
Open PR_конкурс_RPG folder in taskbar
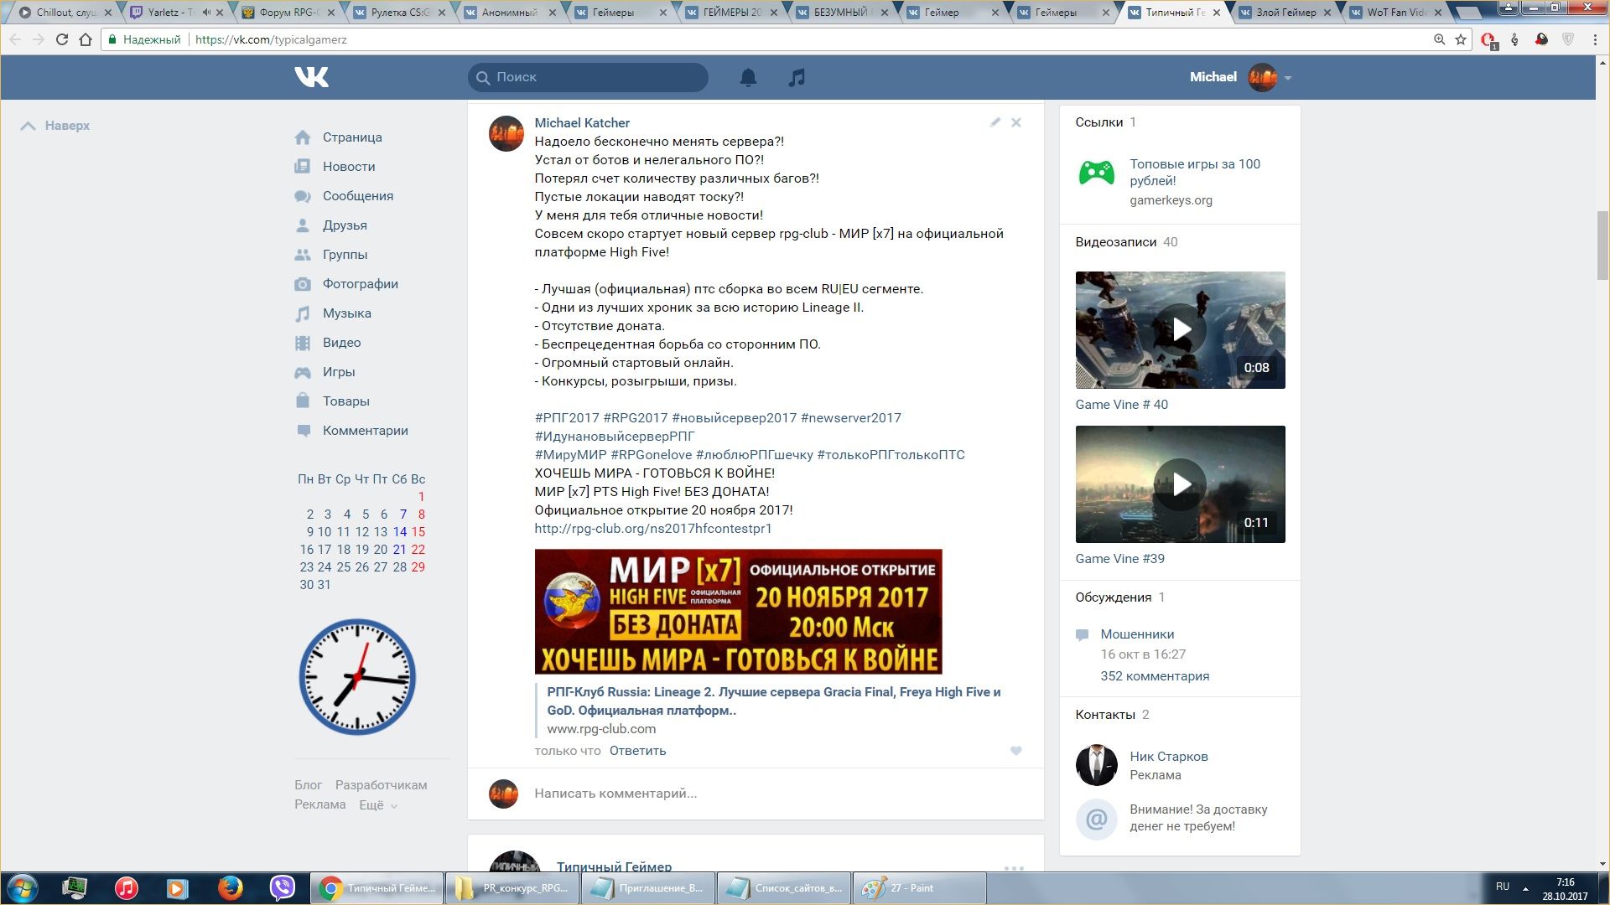(x=512, y=888)
